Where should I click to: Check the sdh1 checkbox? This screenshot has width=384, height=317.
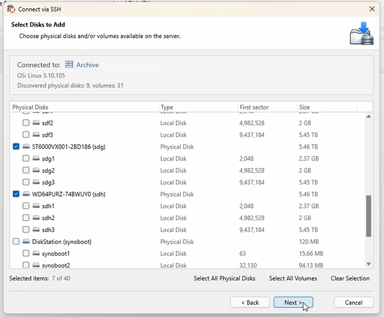[26, 206]
